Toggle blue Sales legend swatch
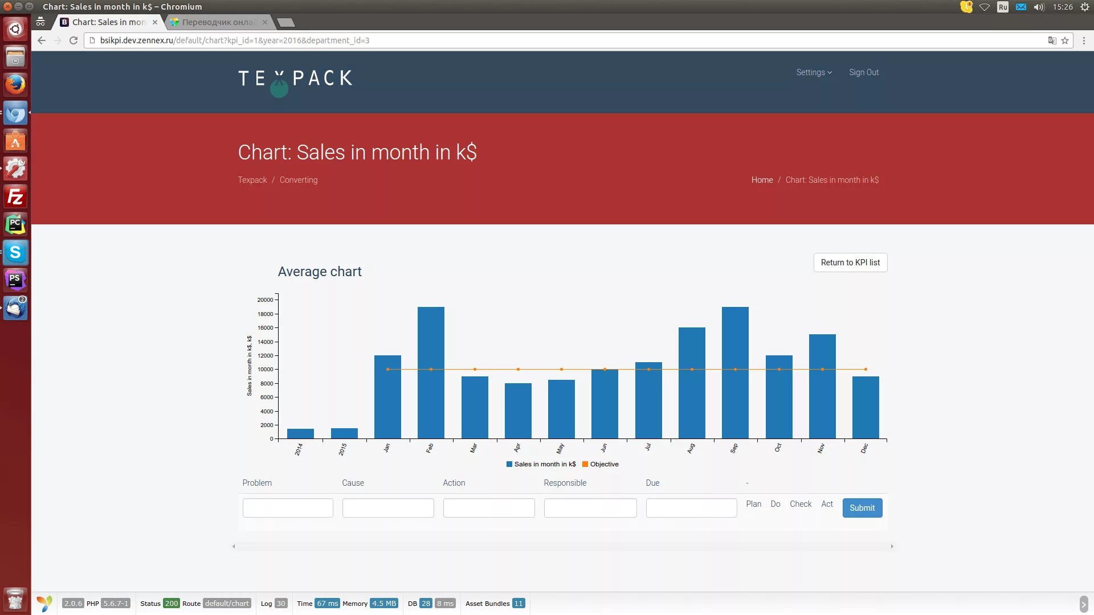Screen dimensions: 1094x615 point(509,464)
